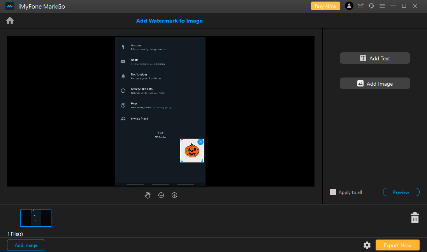Remove the pumpkin watermark with its X
Screen dimensions: 427x252
point(200,142)
